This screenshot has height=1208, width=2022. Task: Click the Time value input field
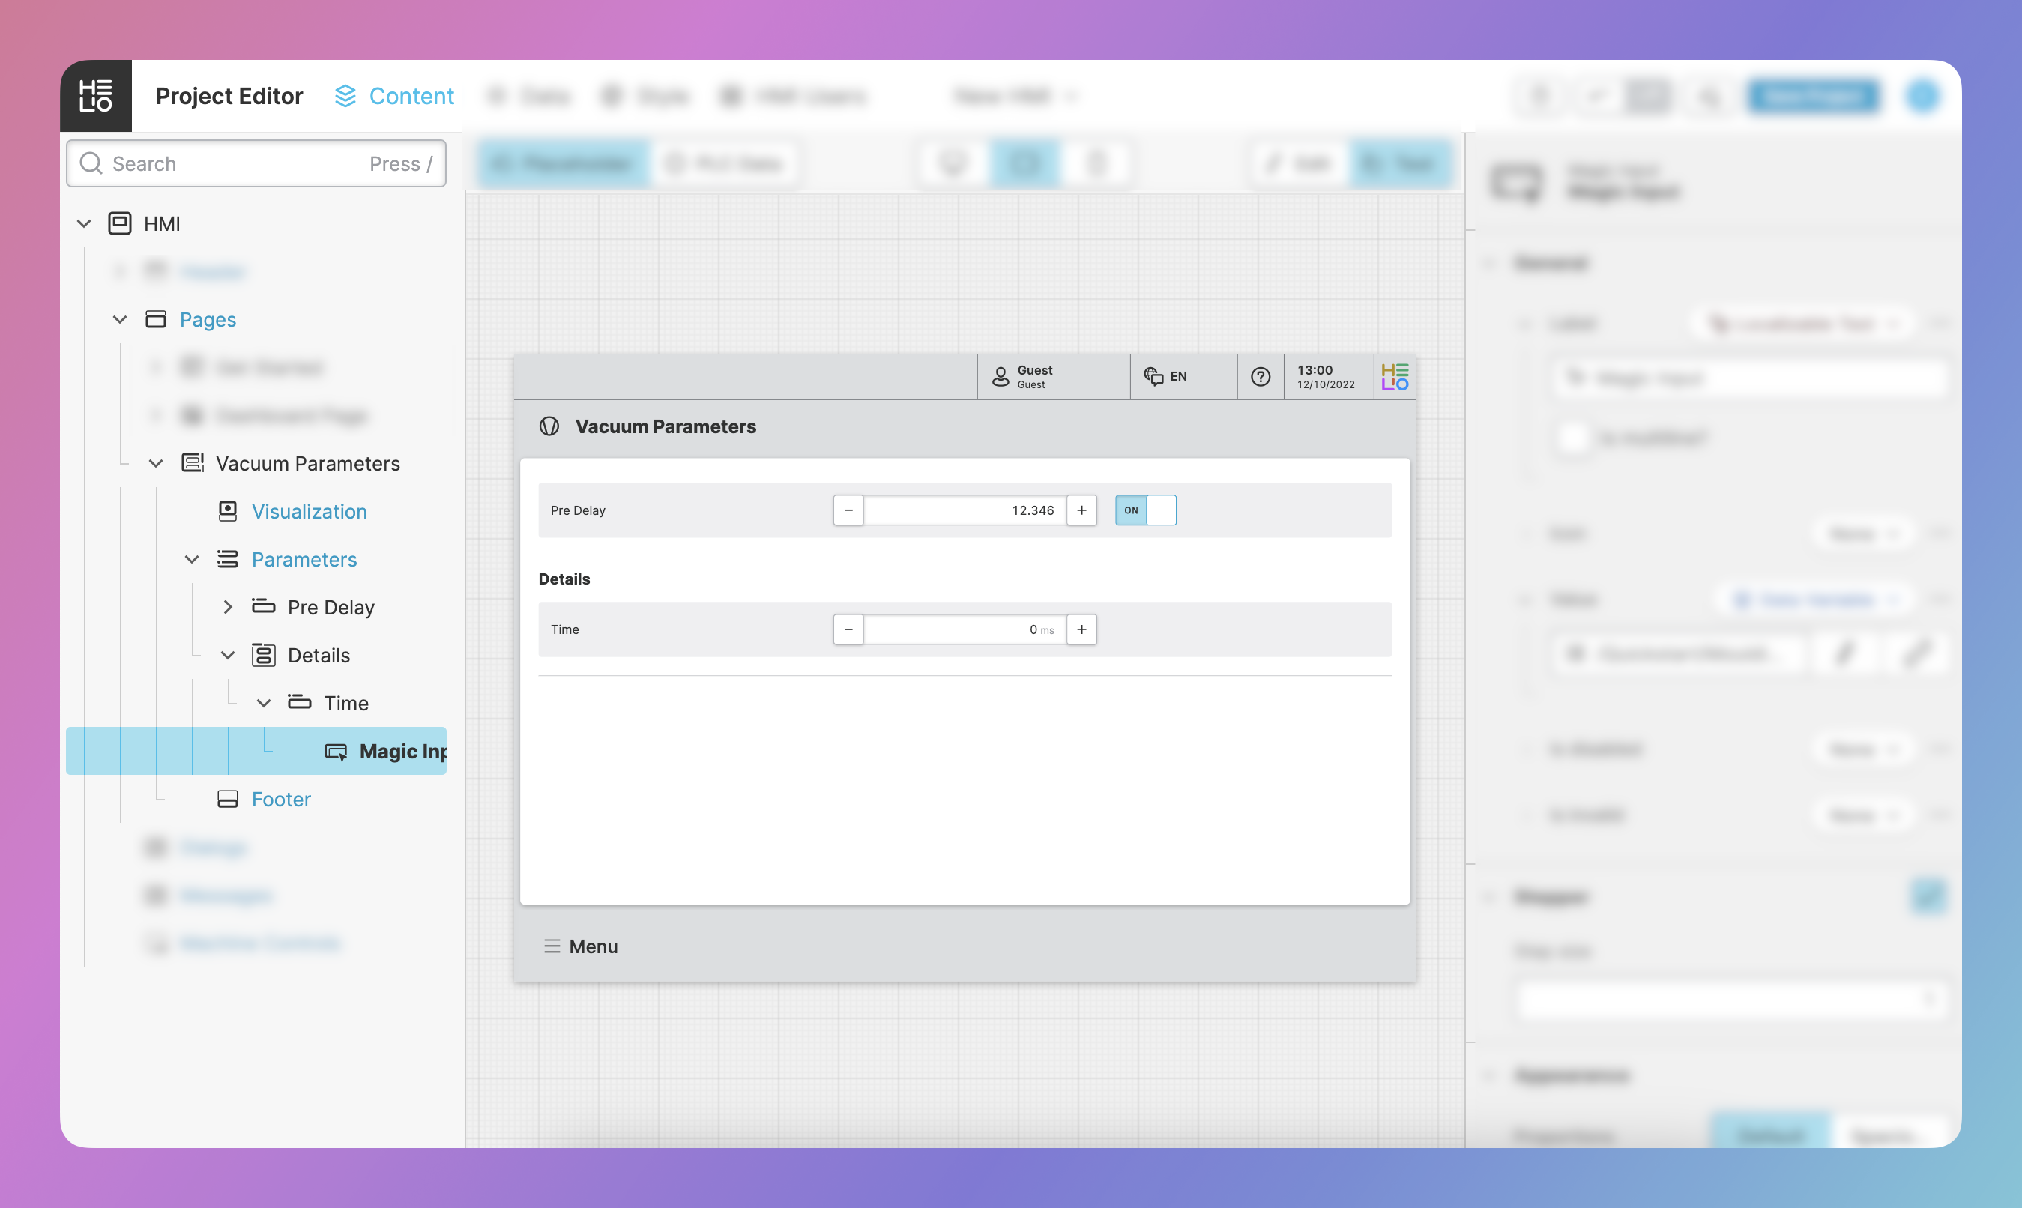point(964,629)
